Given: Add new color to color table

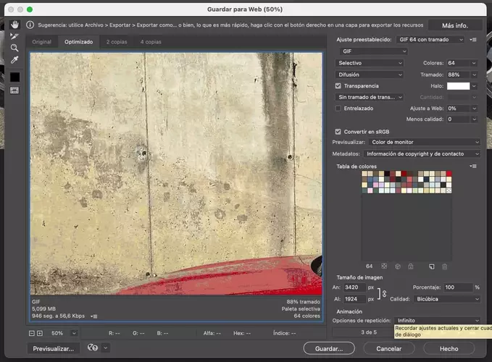Looking at the screenshot, I should pos(432,266).
